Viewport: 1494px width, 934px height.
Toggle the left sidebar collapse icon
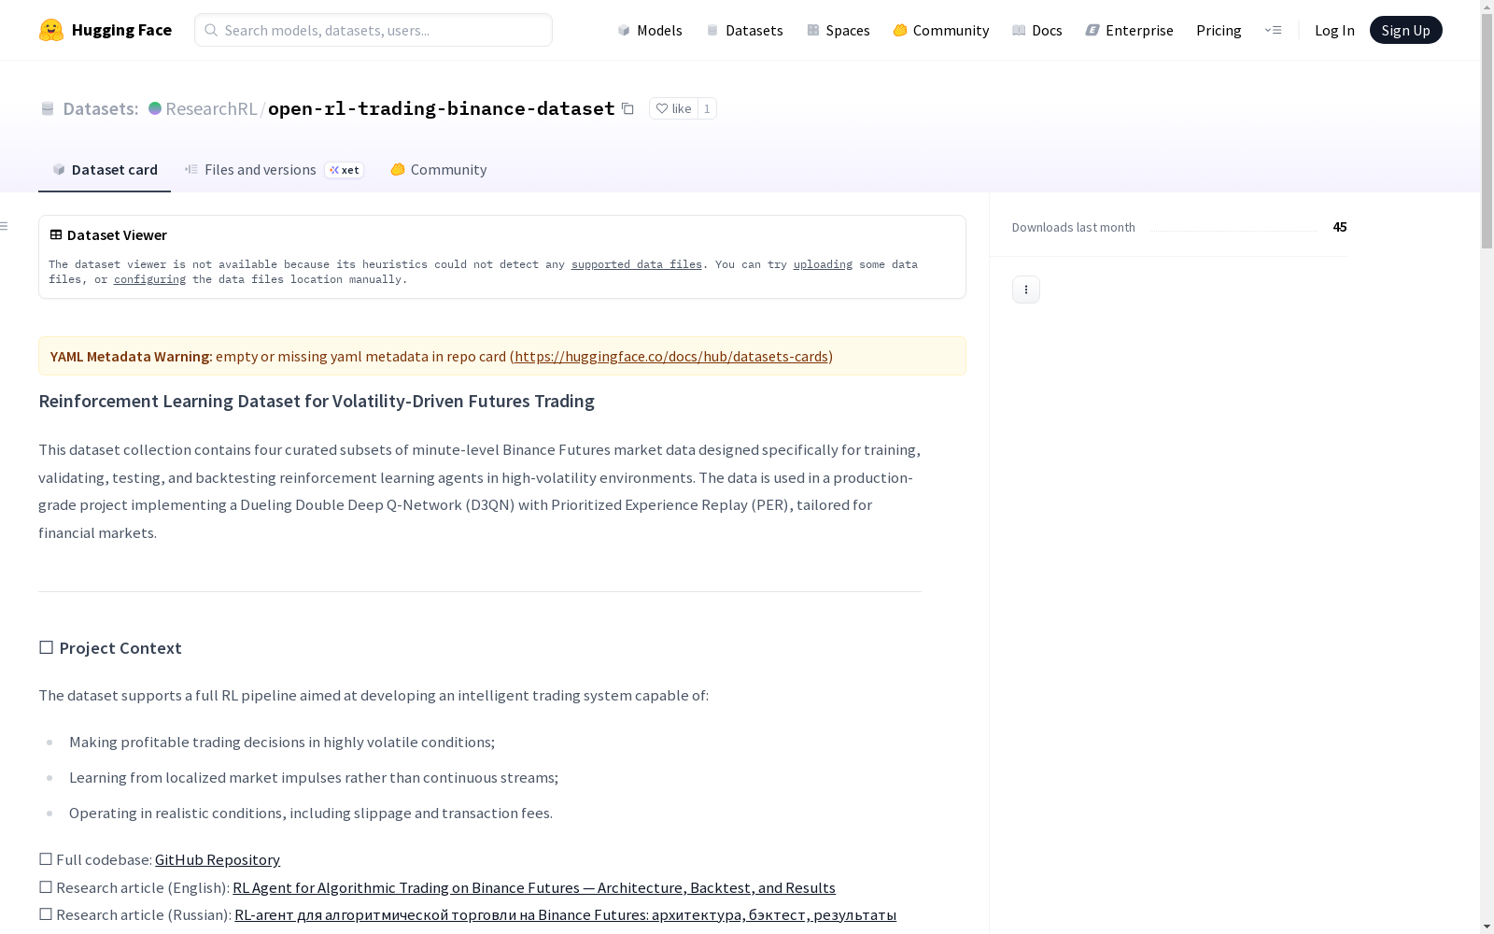pyautogui.click(x=5, y=226)
